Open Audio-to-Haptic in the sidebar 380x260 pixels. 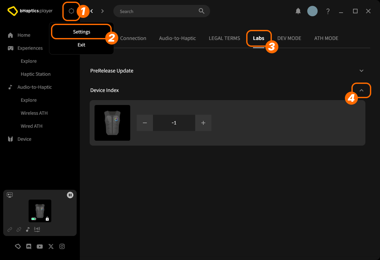click(x=34, y=87)
